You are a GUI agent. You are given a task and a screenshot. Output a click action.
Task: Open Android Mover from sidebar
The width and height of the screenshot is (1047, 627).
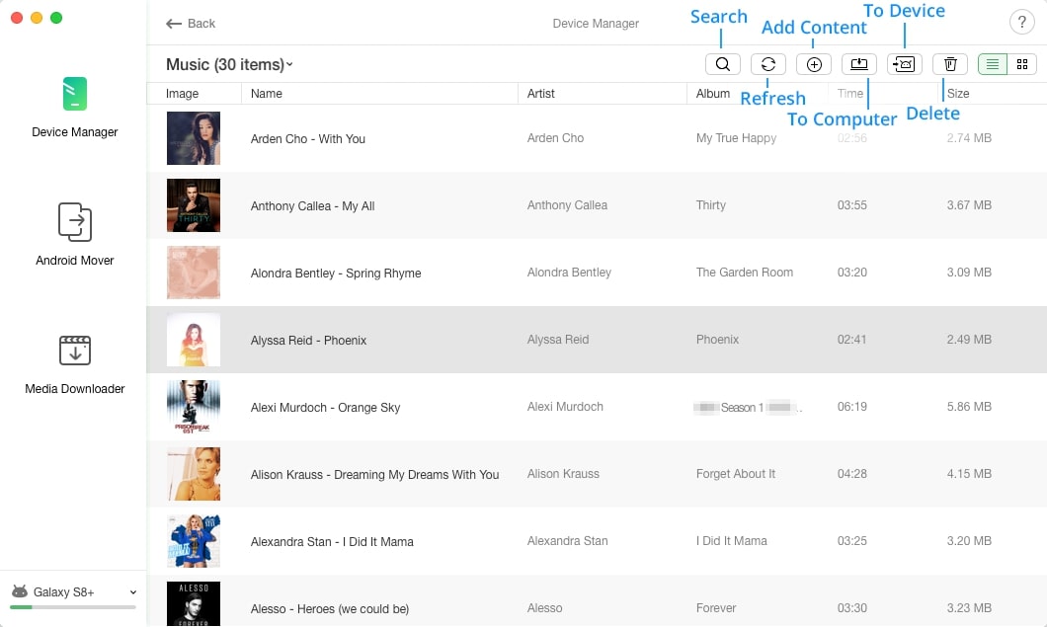click(x=75, y=234)
